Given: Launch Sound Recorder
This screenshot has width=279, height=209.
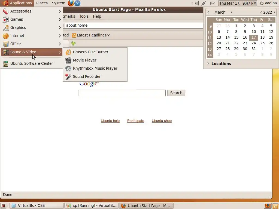Looking at the screenshot, I should [95, 76].
